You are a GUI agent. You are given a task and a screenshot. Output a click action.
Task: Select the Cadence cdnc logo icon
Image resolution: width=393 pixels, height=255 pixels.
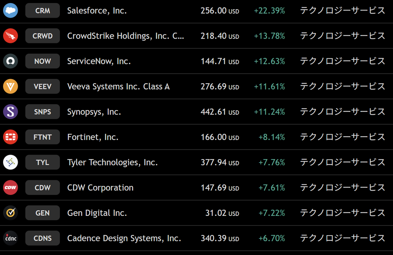click(10, 238)
